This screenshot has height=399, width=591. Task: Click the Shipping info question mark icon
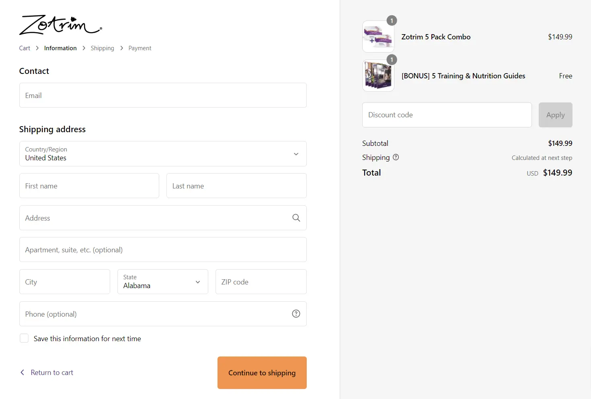tap(396, 157)
